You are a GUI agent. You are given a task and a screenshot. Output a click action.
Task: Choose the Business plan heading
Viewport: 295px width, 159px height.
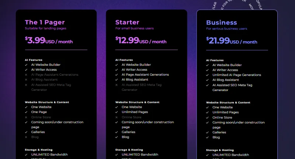(x=222, y=22)
